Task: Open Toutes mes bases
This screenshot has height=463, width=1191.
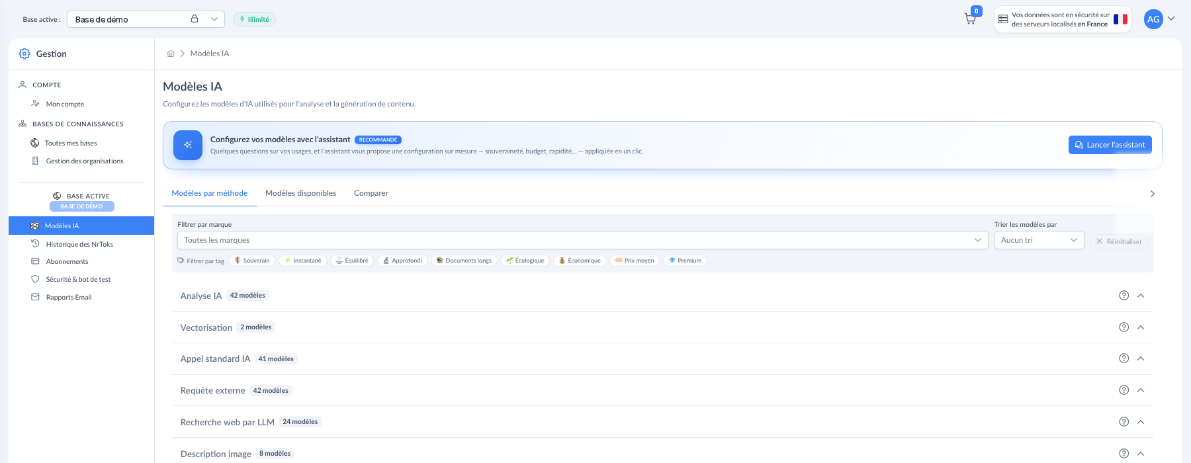Action: click(71, 143)
